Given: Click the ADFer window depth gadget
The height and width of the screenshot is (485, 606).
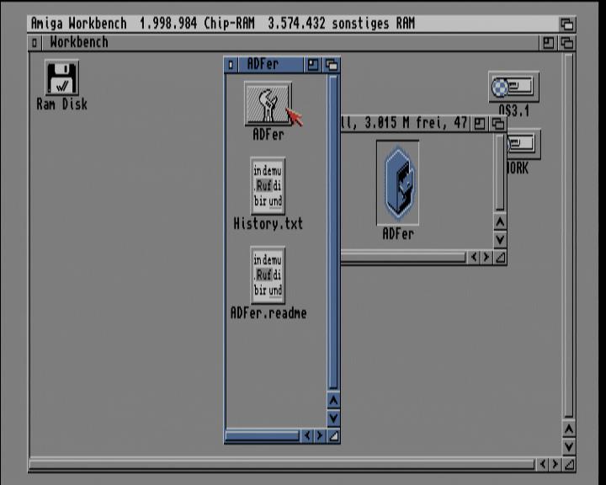Looking at the screenshot, I should [332, 65].
